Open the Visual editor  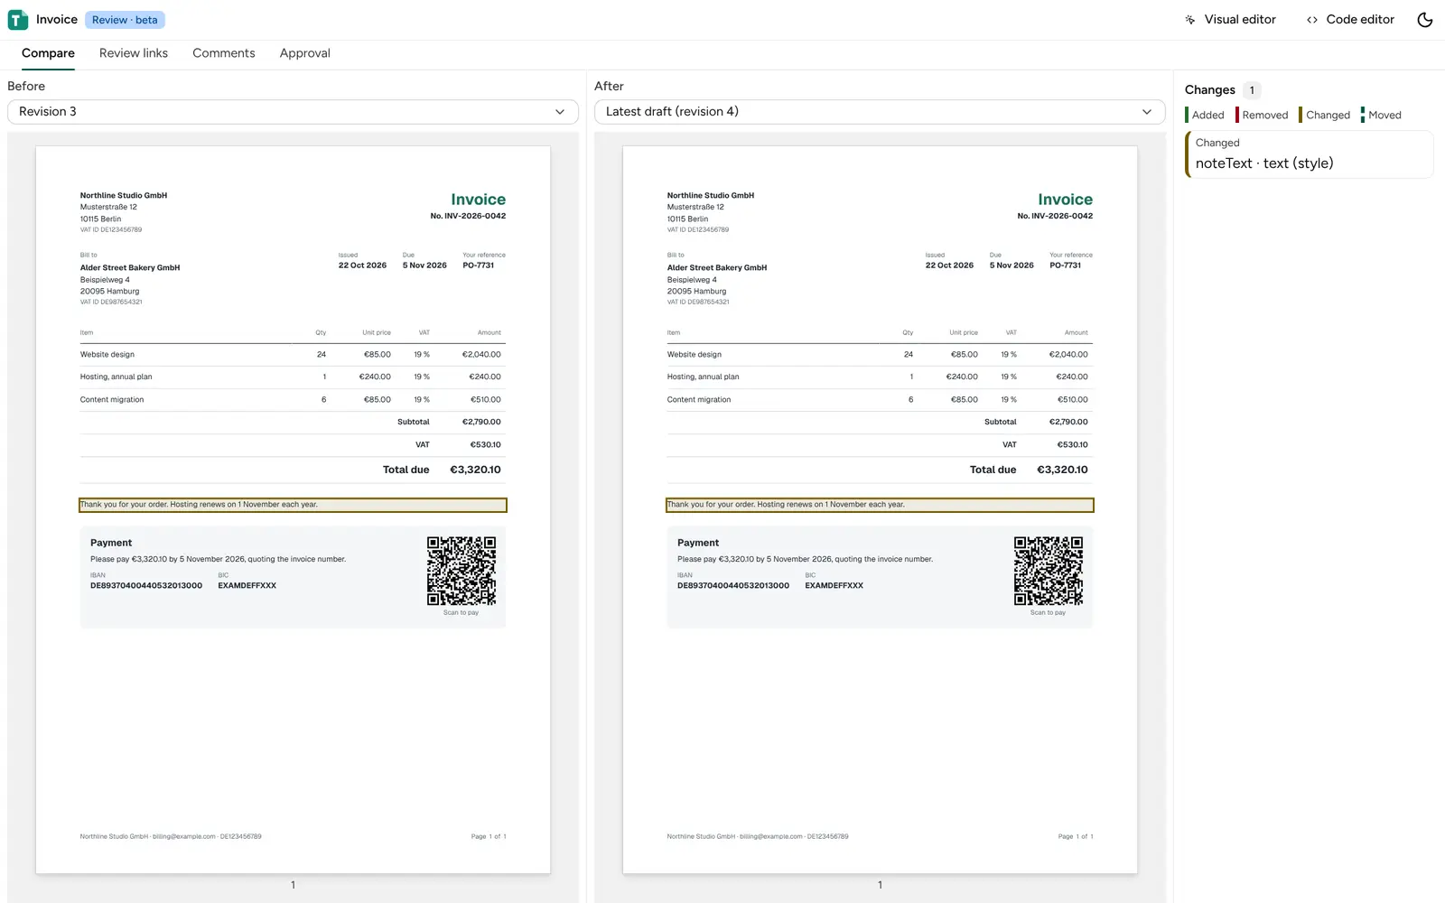coord(1230,20)
